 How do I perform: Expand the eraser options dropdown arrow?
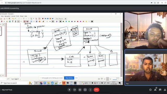pyautogui.click(x=4, y=21)
